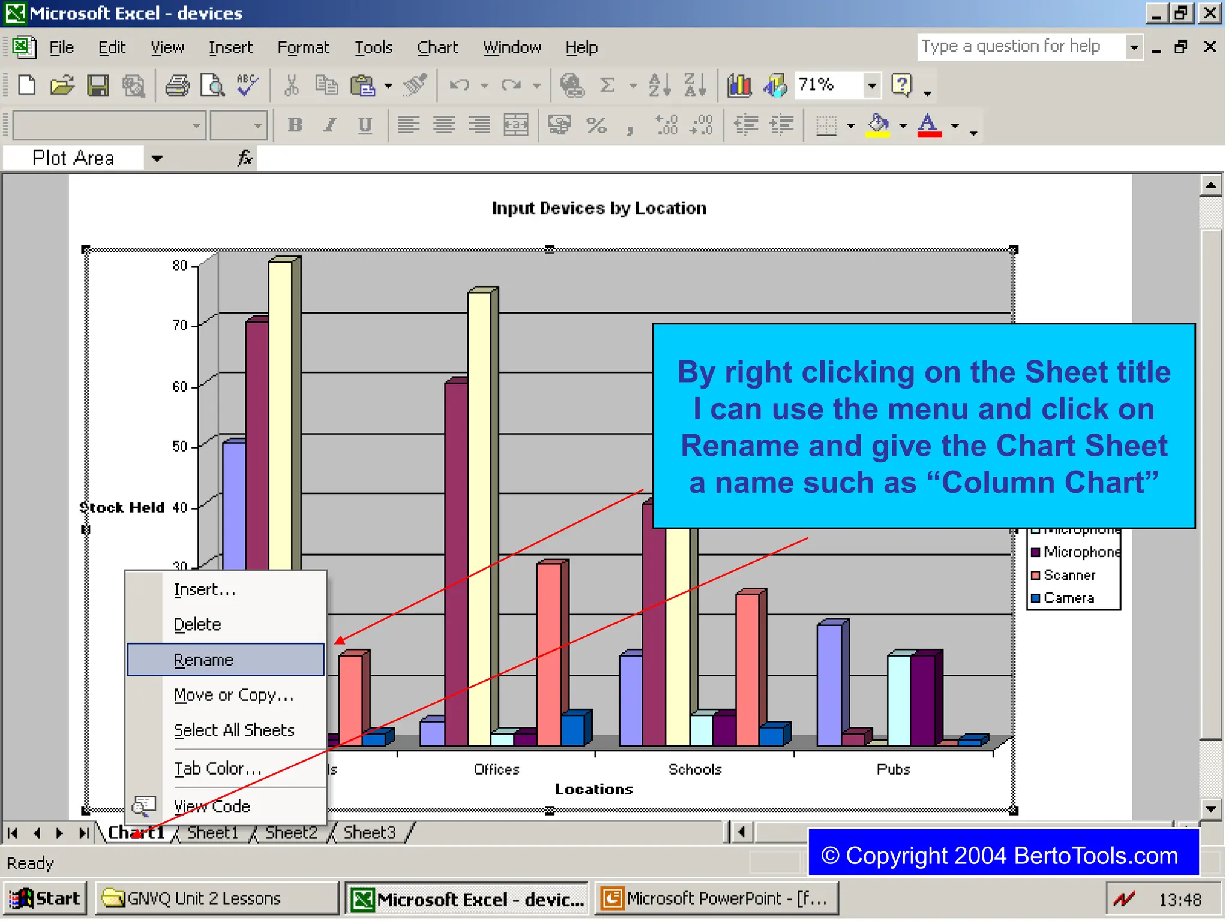Open the Tools menu
The image size is (1229, 921).
pos(373,47)
